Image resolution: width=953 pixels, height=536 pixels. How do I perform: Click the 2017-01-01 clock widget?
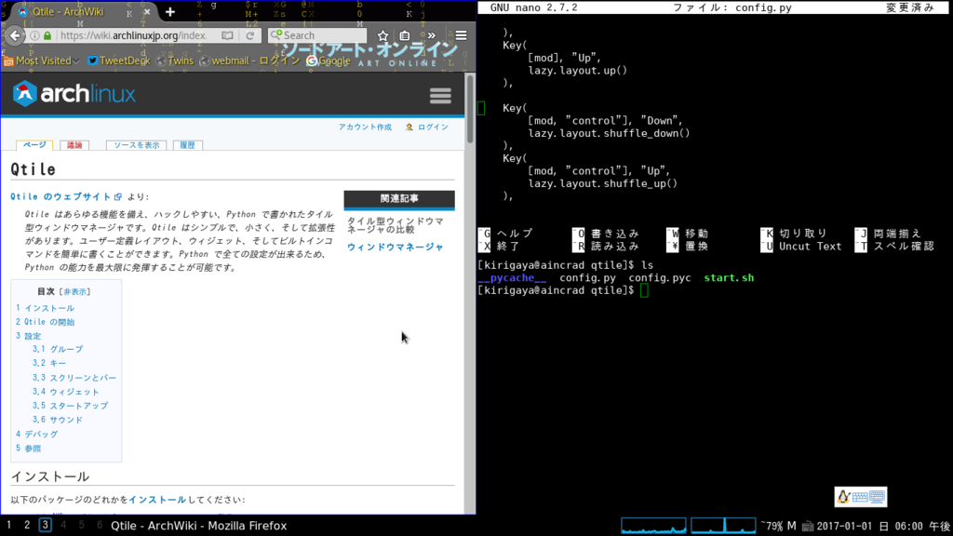click(x=883, y=527)
